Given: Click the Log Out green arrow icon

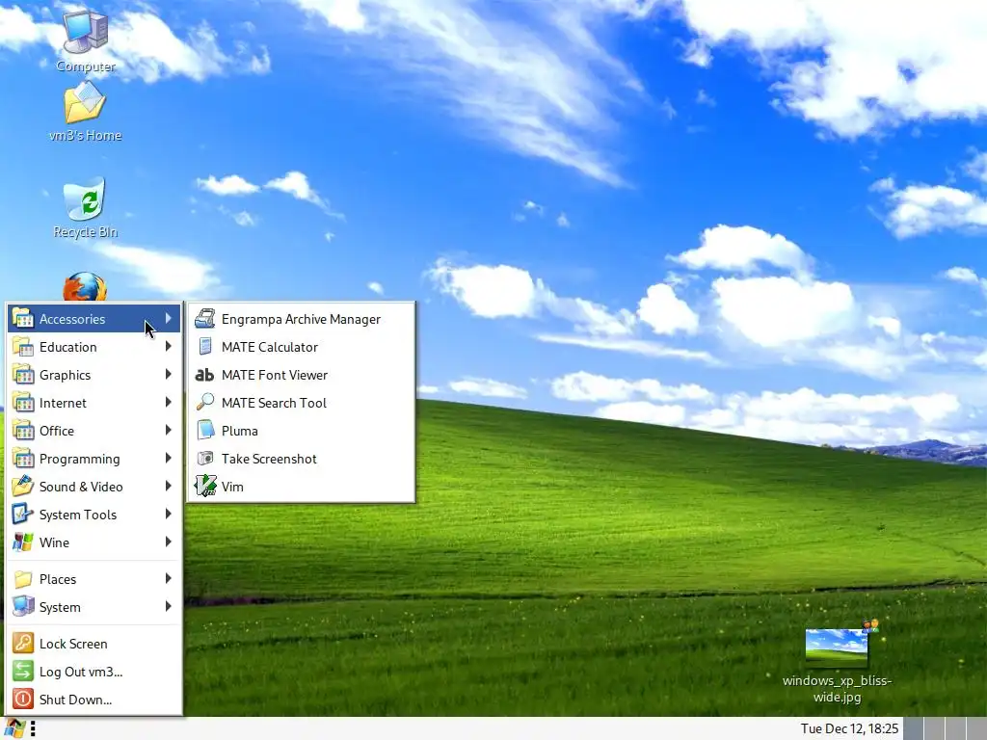Looking at the screenshot, I should click(23, 672).
